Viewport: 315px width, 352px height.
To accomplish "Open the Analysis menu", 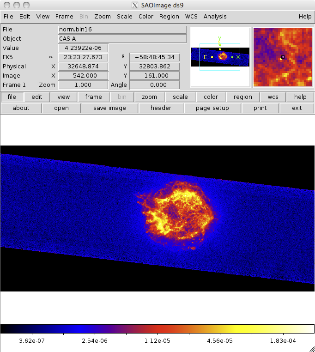I will tap(215, 16).
